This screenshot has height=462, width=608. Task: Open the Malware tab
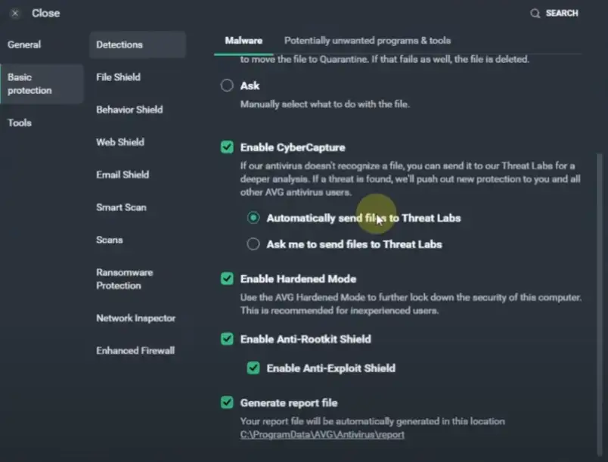click(244, 40)
